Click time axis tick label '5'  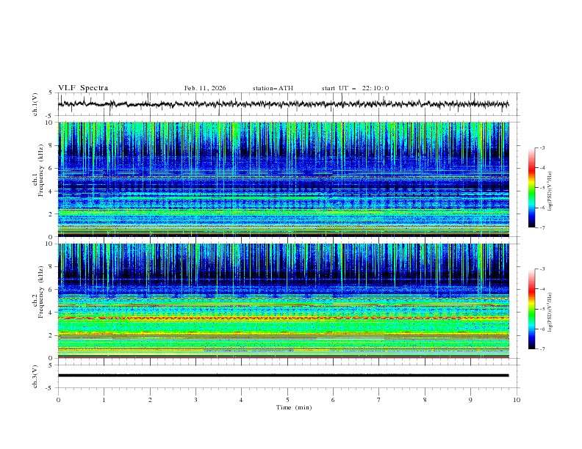(x=287, y=400)
